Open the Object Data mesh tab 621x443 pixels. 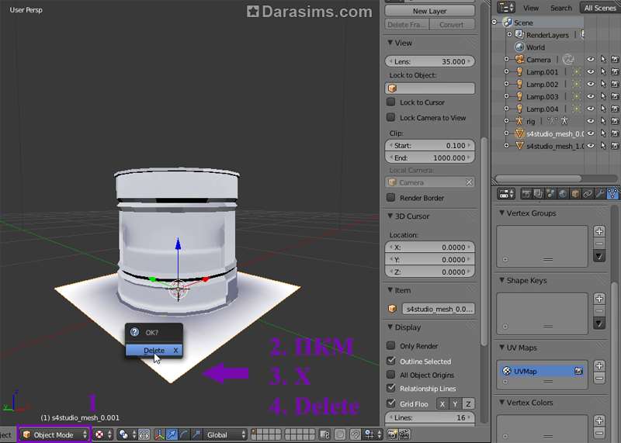[x=612, y=194]
